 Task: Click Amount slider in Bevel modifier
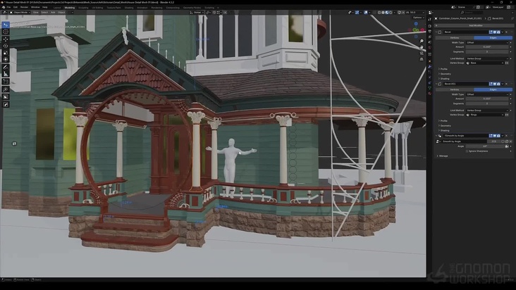(x=487, y=47)
